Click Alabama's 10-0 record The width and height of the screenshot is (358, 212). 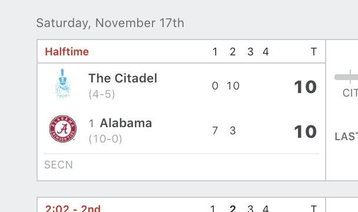click(105, 138)
